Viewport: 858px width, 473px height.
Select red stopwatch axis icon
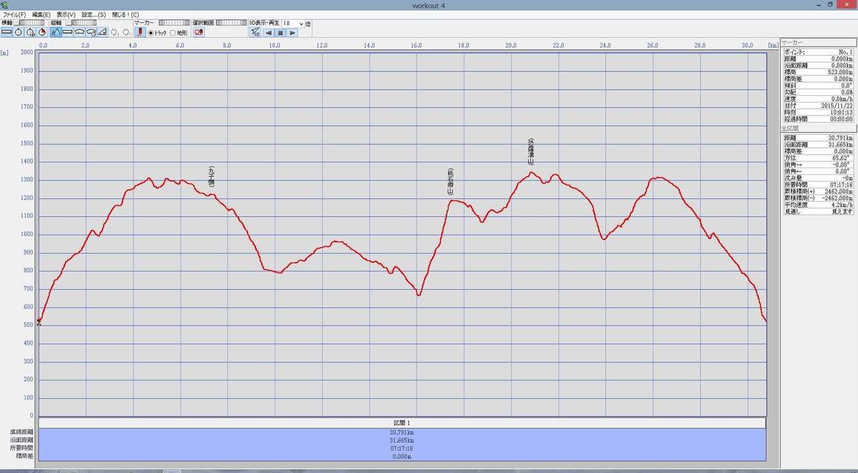[42, 32]
